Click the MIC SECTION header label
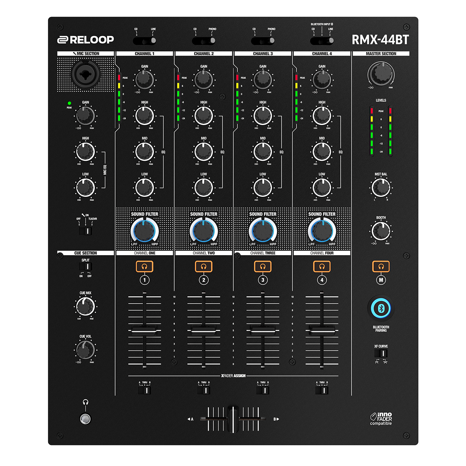466x466 pixels. [86, 54]
